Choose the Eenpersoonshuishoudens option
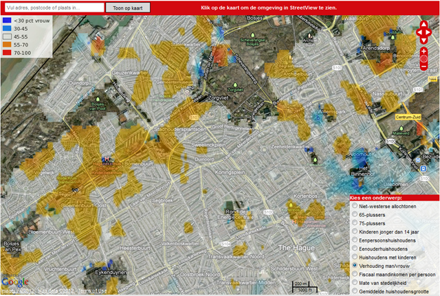Viewport: 440px width, 296px height. (x=354, y=244)
